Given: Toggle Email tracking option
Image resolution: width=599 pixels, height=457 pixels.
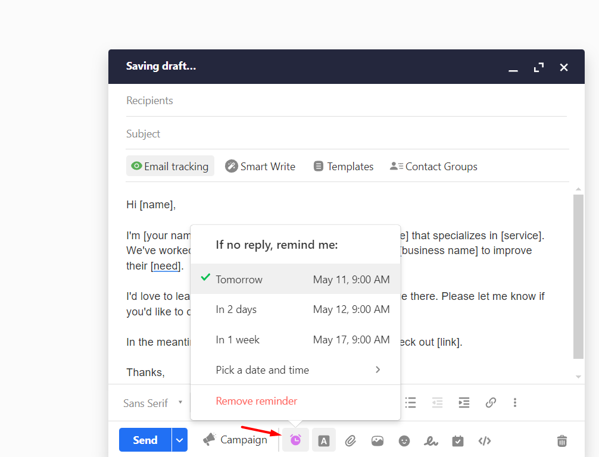Looking at the screenshot, I should pos(170,166).
